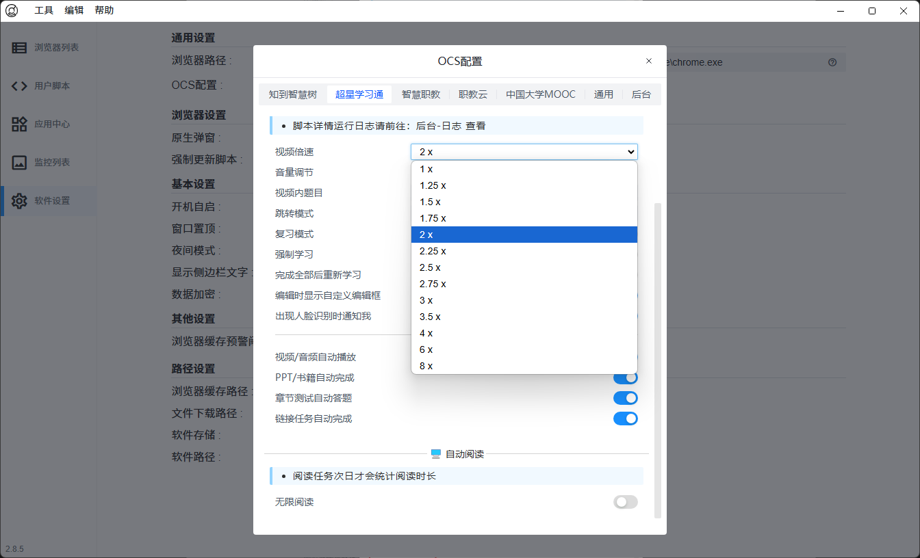Disable 章节测试自动答题 switch
This screenshot has width=920, height=558.
pyautogui.click(x=625, y=398)
